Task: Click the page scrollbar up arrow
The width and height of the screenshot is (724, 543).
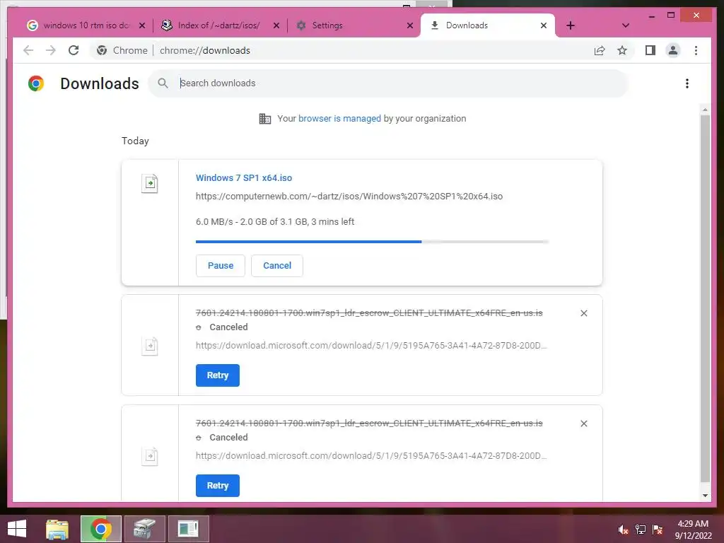Action: tap(705, 110)
